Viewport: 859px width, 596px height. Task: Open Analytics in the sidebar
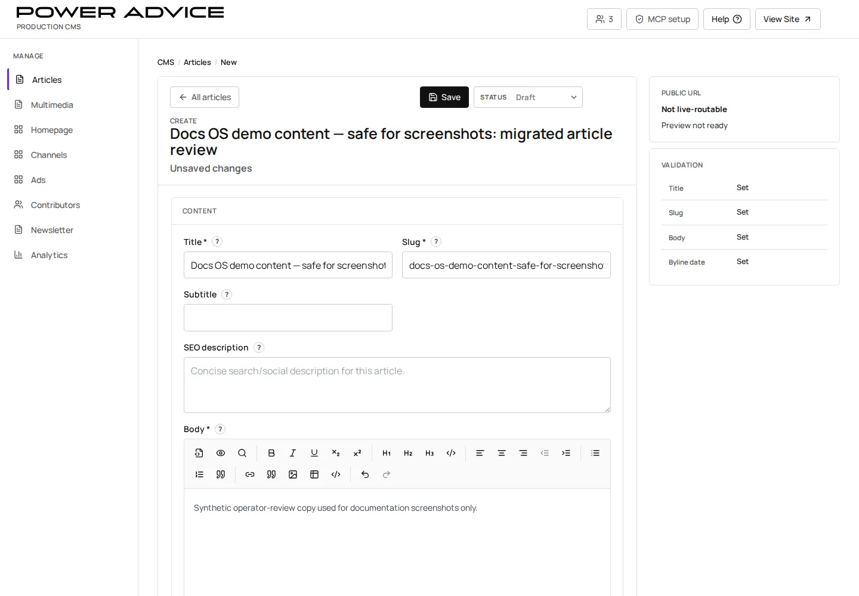69,255
